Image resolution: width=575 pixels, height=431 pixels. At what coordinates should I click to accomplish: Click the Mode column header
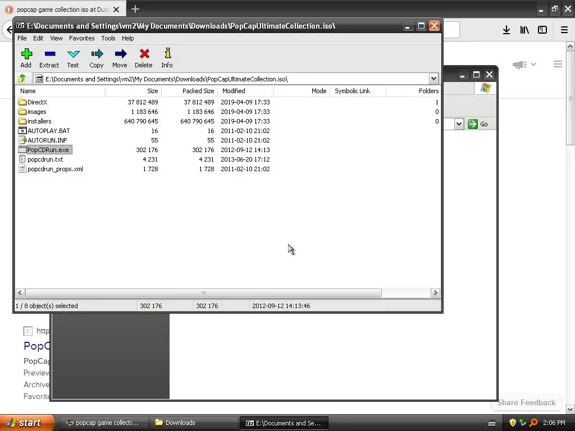[302, 91]
